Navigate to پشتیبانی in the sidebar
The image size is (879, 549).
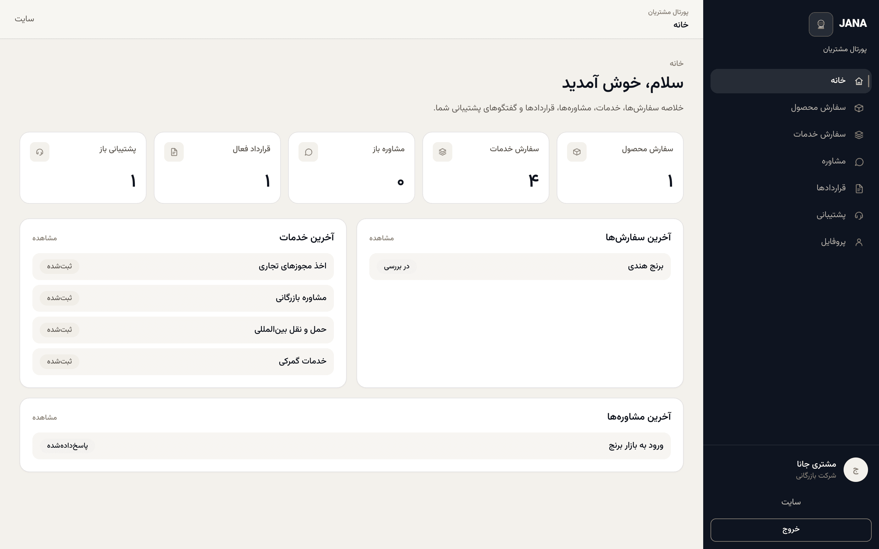791,215
